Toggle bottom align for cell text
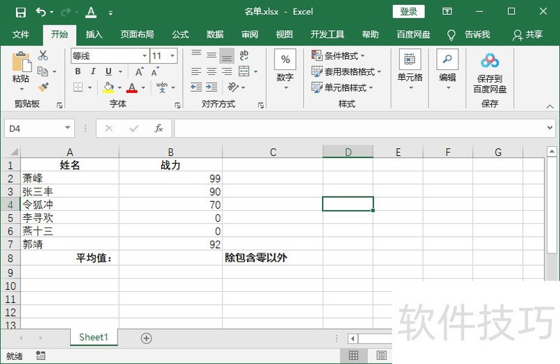 click(x=226, y=56)
